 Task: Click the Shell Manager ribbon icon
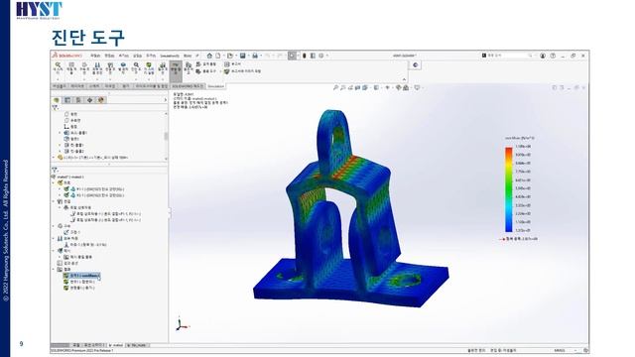[x=123, y=67]
